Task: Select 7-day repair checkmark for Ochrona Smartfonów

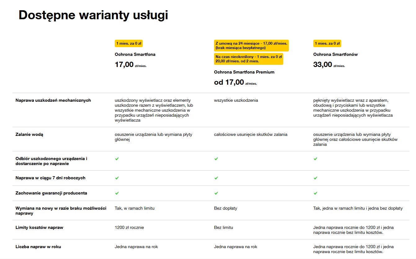Action: [x=315, y=178]
